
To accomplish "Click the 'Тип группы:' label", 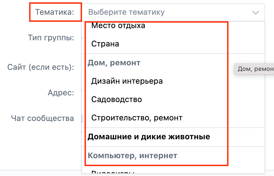I will [51, 38].
